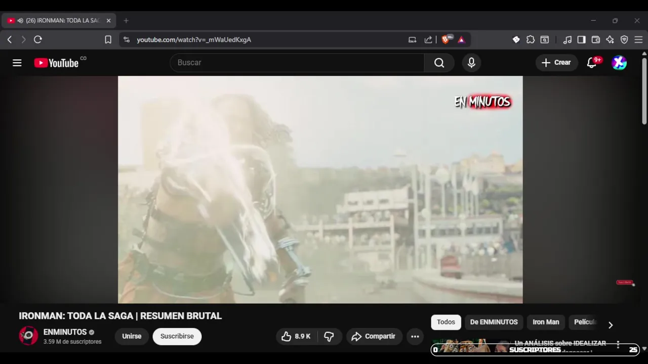Toggle the browser sidebar panel
Screen dimensions: 648x364
[x=582, y=39]
